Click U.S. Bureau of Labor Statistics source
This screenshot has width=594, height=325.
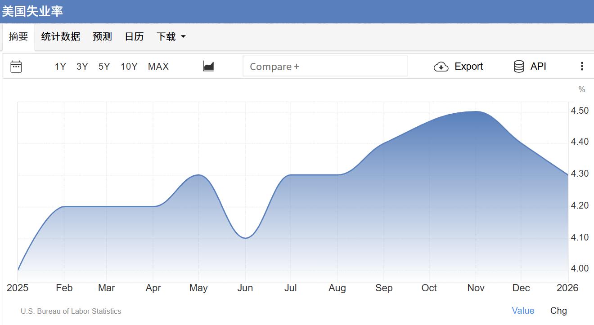pyautogui.click(x=71, y=311)
